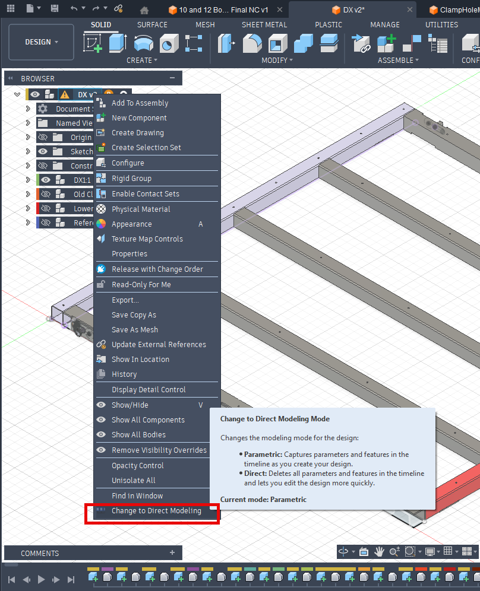The width and height of the screenshot is (480, 591).
Task: Open Display Settings monitor icon
Action: tap(430, 552)
